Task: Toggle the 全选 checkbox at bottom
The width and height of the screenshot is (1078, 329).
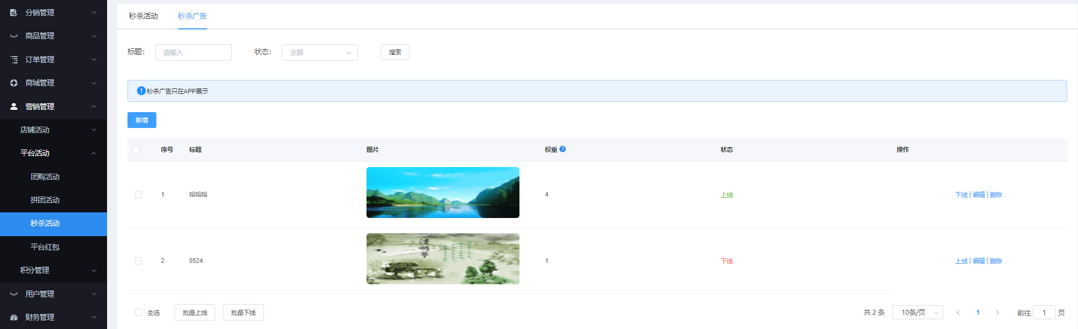Action: point(139,313)
